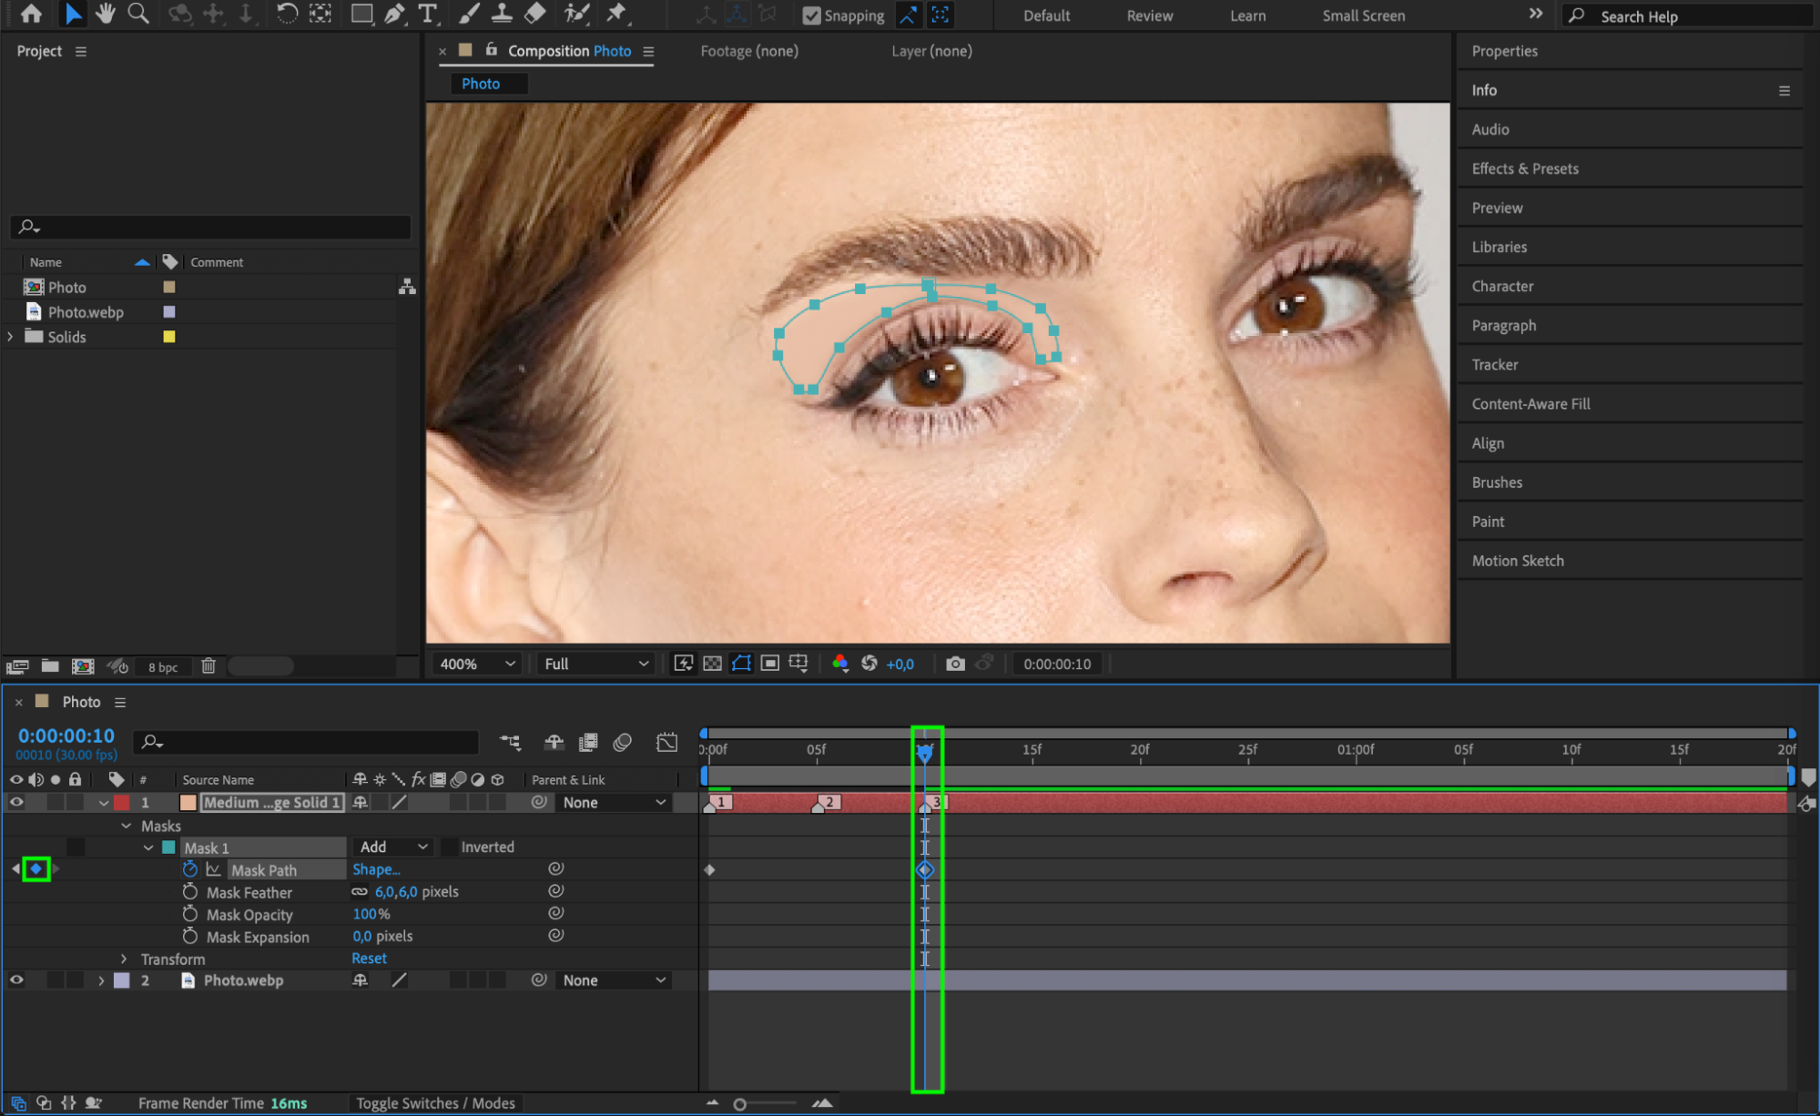The height and width of the screenshot is (1116, 1820).
Task: Click the trash icon in Project panel
Action: coord(208,665)
